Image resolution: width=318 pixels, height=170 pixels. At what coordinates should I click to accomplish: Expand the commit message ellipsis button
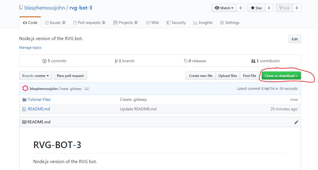(x=87, y=89)
